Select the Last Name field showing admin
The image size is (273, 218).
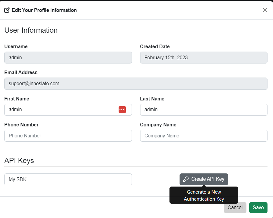(x=203, y=110)
